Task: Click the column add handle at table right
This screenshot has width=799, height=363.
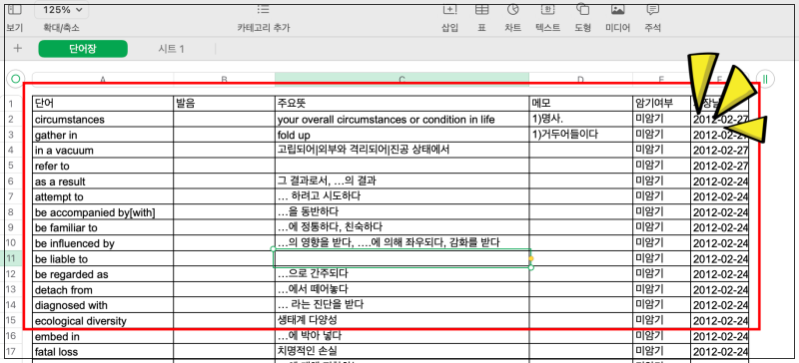Action: coord(765,79)
